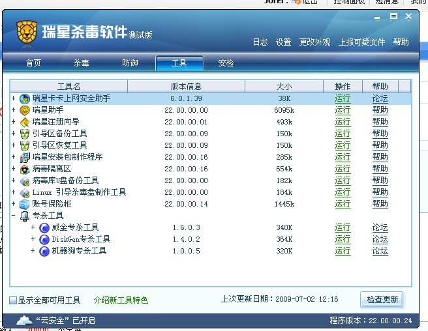This screenshot has height=331, width=428.
Task: Click the 瑞星安装包制作程序 icon
Action: tap(25, 157)
